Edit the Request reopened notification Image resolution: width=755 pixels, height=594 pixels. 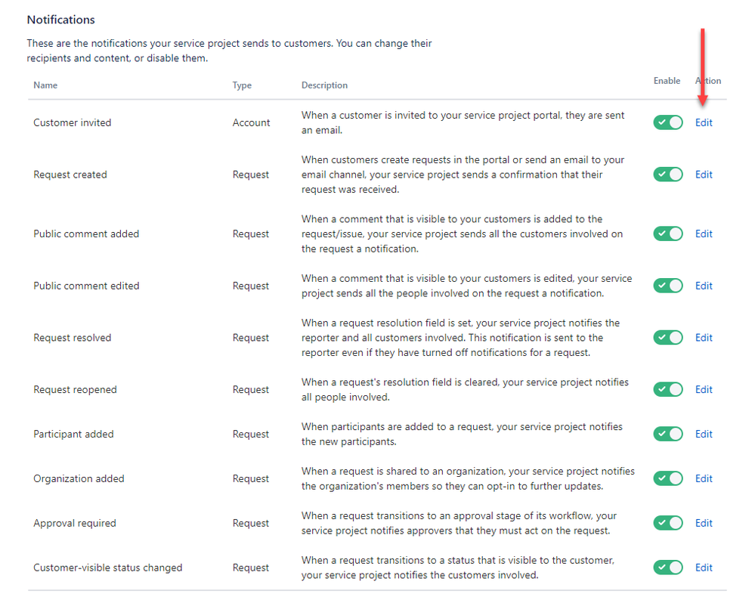pos(704,389)
